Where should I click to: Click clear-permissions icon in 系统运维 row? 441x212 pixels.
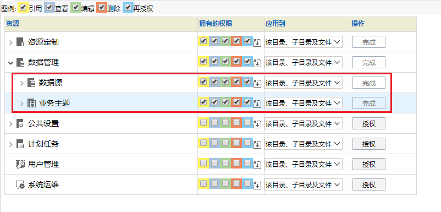[257, 185]
